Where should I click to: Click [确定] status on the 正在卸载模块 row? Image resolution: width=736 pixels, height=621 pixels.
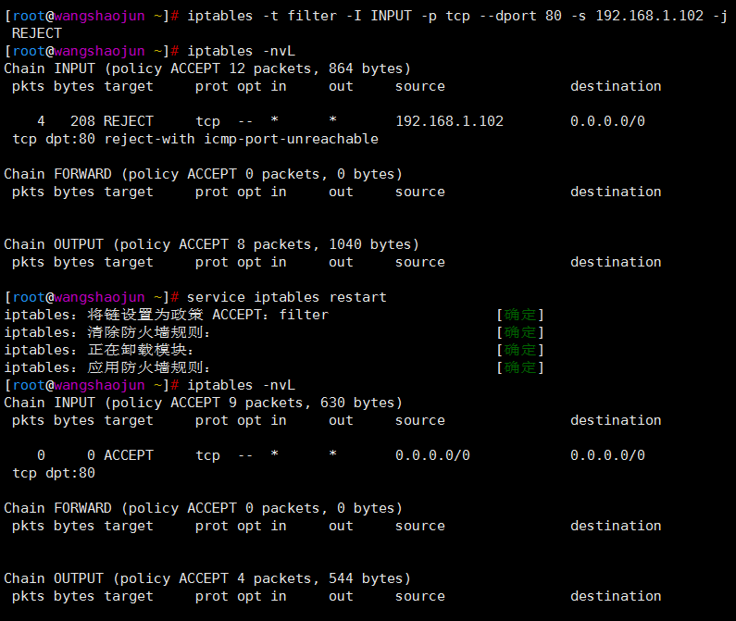point(520,350)
